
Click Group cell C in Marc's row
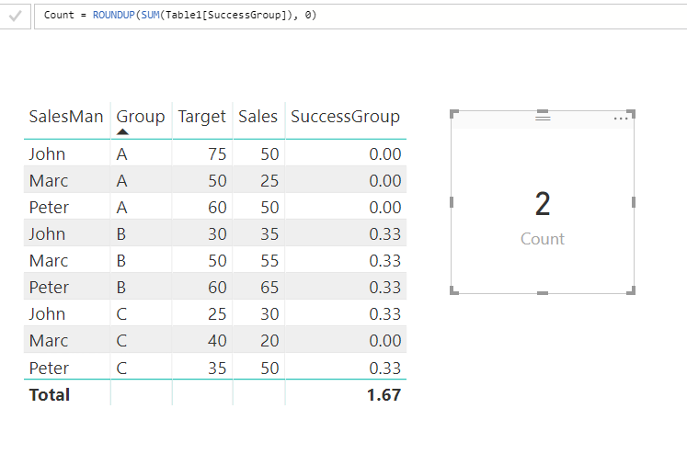[x=121, y=341]
